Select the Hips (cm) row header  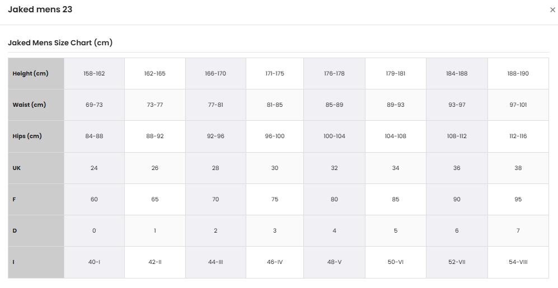click(36, 136)
